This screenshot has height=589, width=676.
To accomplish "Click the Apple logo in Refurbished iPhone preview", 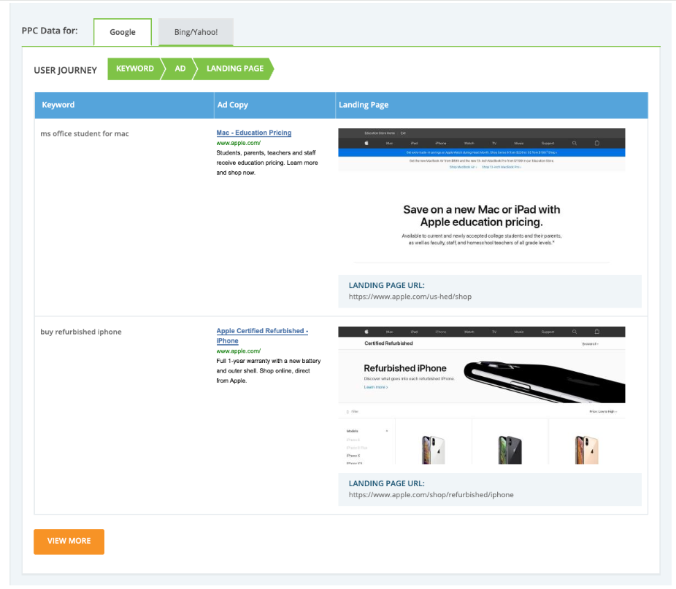I will (366, 332).
